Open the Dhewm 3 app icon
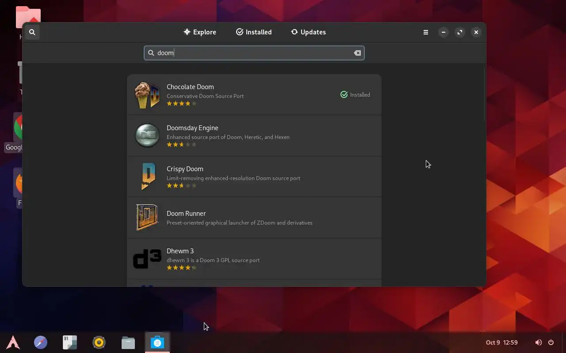Image resolution: width=566 pixels, height=353 pixels. (x=147, y=259)
